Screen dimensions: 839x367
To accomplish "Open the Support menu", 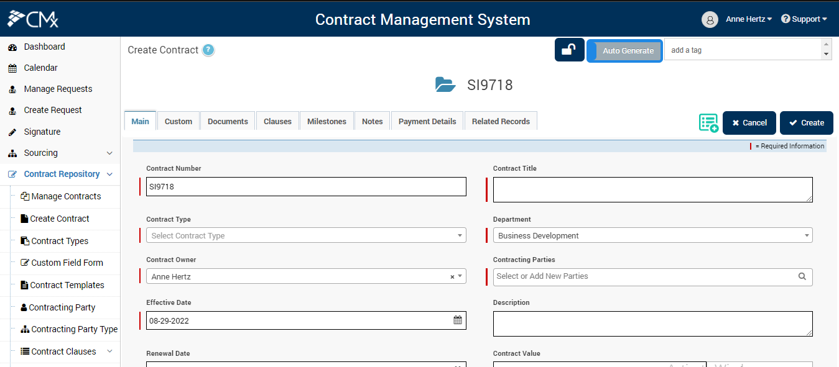I will tap(804, 19).
